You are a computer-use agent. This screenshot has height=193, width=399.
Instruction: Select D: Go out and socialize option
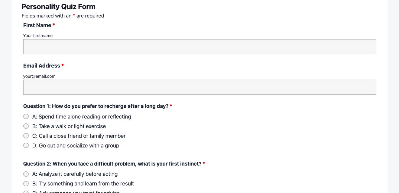[x=26, y=145]
